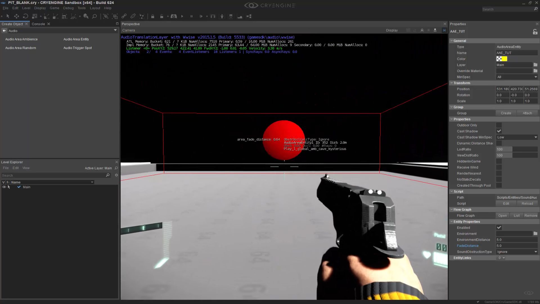This screenshot has width=540, height=304.
Task: Open the SoundObstructionType dropdown
Action: coord(517,252)
